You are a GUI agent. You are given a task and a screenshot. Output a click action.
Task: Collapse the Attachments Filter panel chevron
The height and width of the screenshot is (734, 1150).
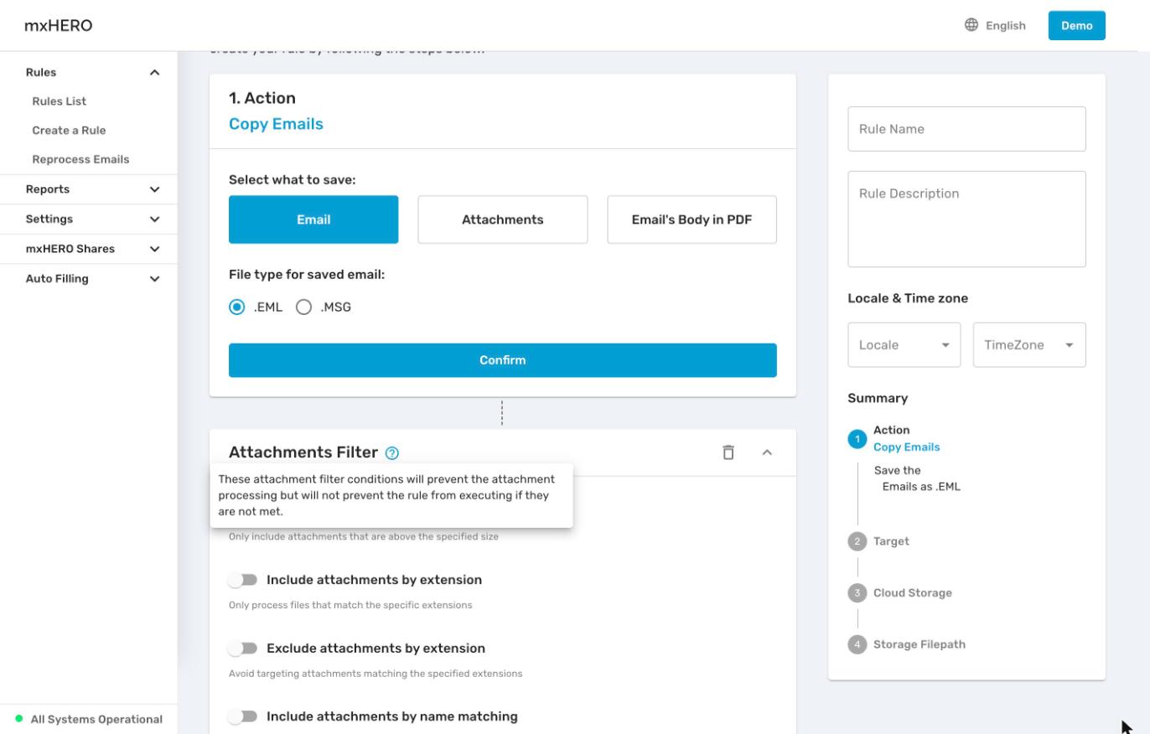(767, 452)
